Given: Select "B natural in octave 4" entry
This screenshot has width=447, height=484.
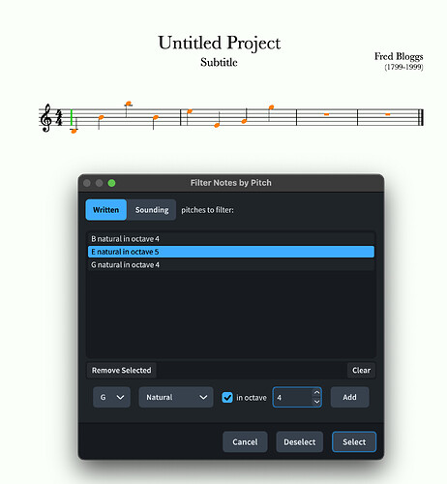Looking at the screenshot, I should tap(231, 239).
